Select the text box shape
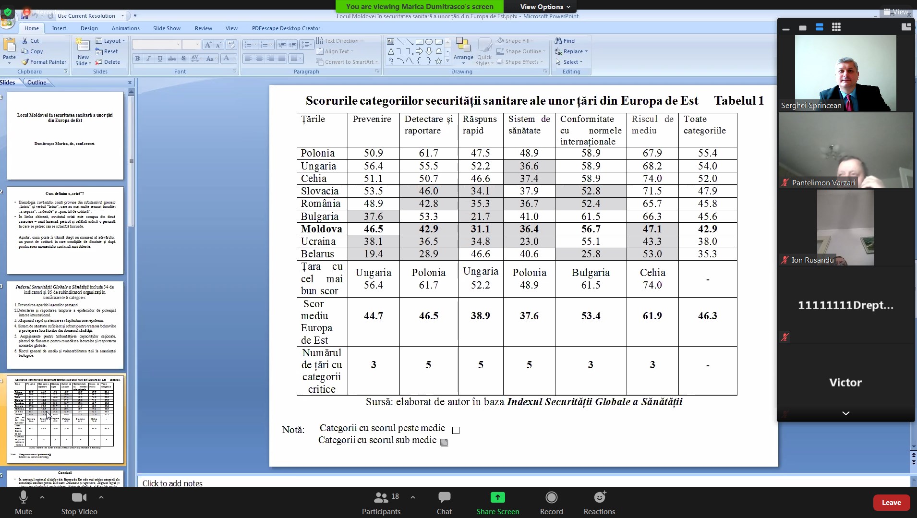Screen dimensions: 917x518 (390, 41)
